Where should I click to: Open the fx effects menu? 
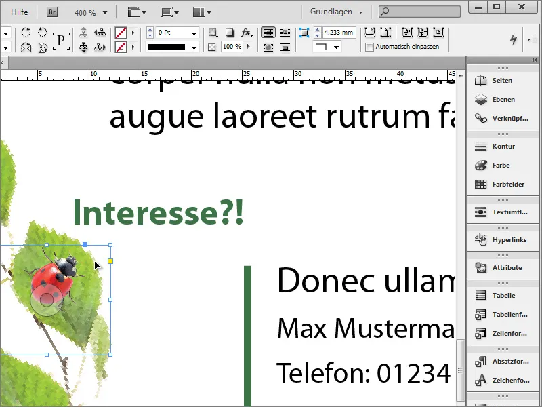pos(247,33)
